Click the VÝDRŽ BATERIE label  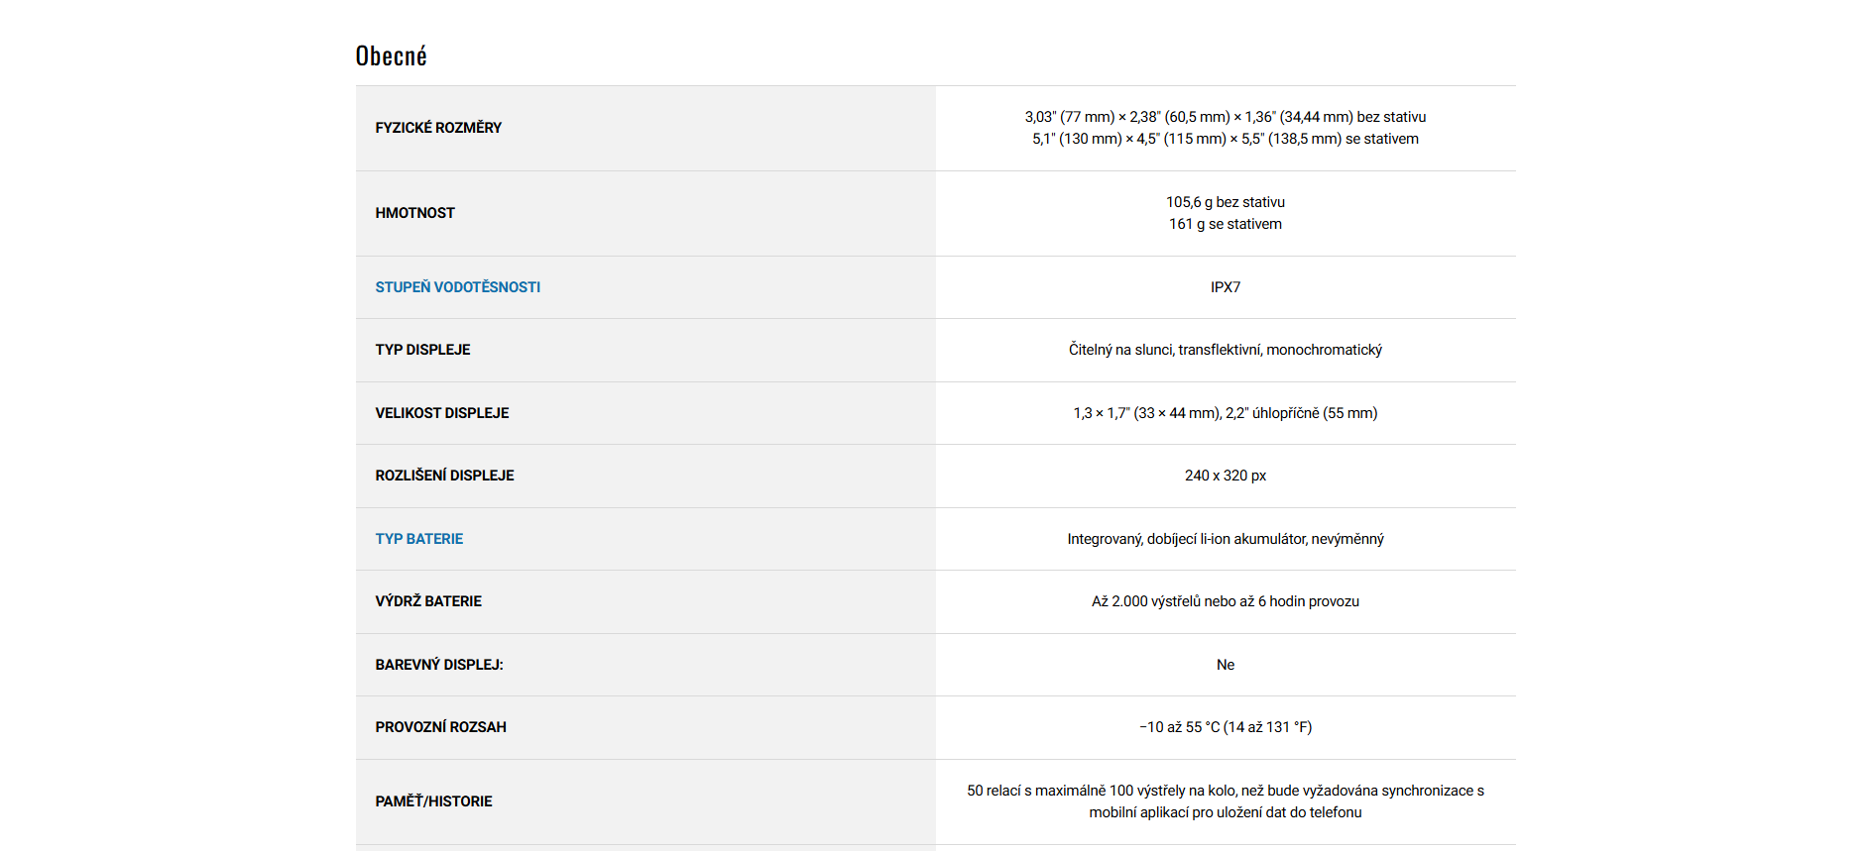pyautogui.click(x=428, y=601)
